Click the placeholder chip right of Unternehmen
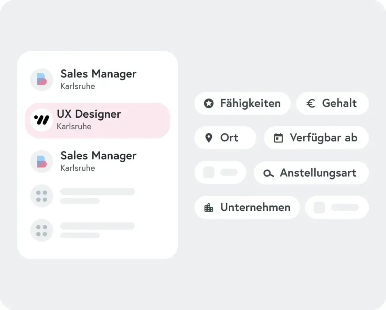386x310 pixels. 337,207
